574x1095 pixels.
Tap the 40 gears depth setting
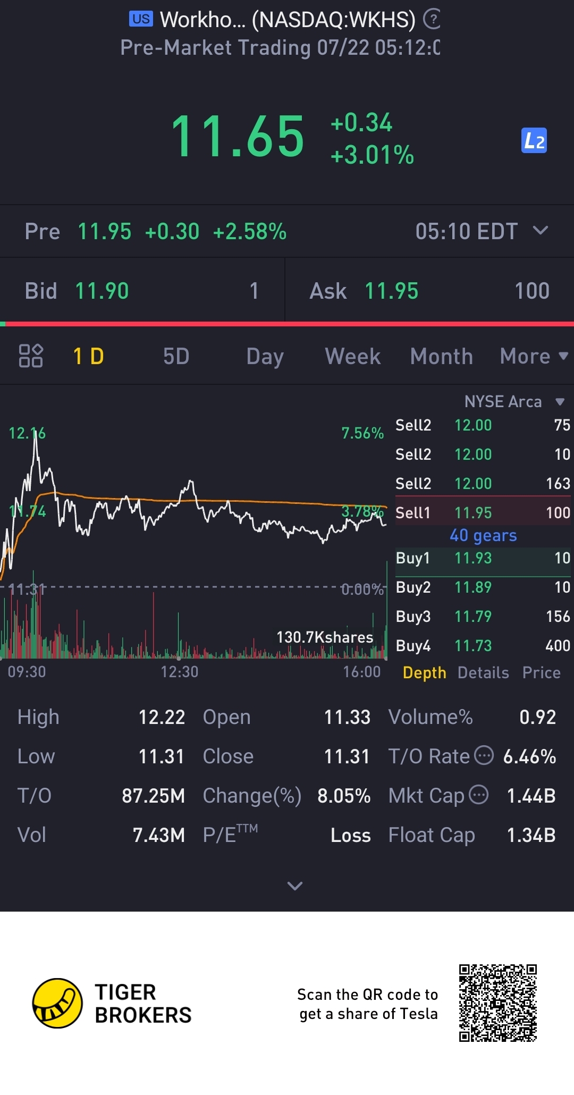tap(483, 535)
